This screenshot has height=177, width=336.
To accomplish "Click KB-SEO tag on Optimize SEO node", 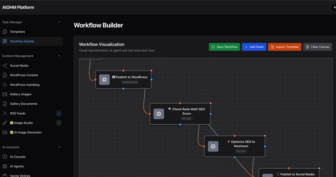I will (241, 151).
